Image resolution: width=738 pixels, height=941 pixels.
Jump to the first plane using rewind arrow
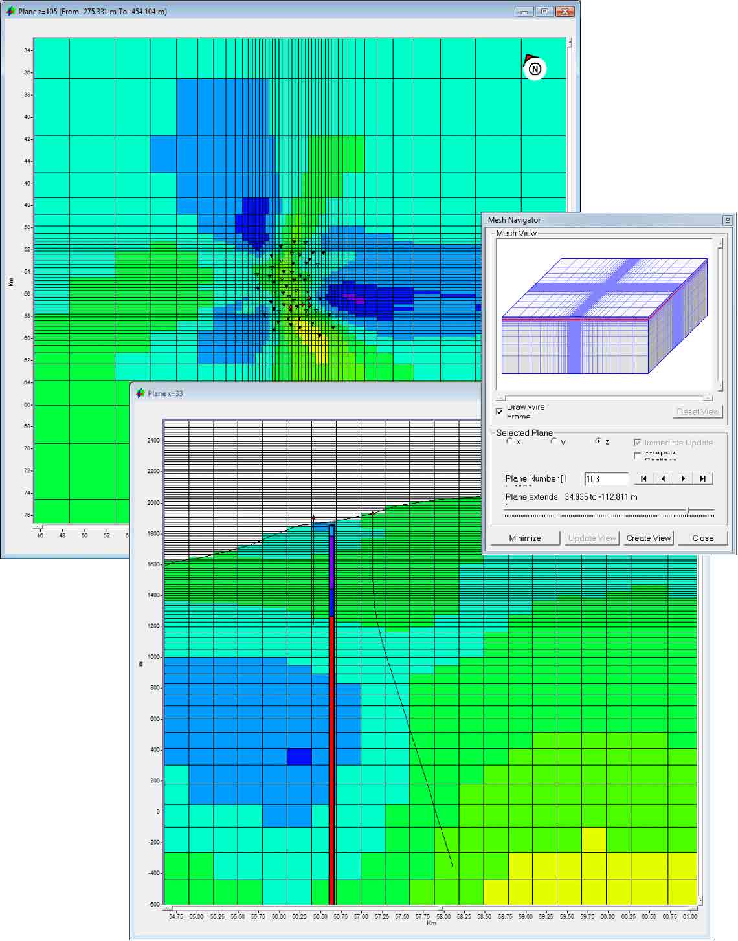coord(643,478)
